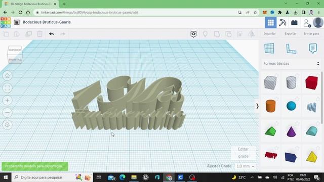Image resolution: width=324 pixels, height=182 pixels.
Task: Toggle orthographic perspective view cube icon
Action: 7,125
